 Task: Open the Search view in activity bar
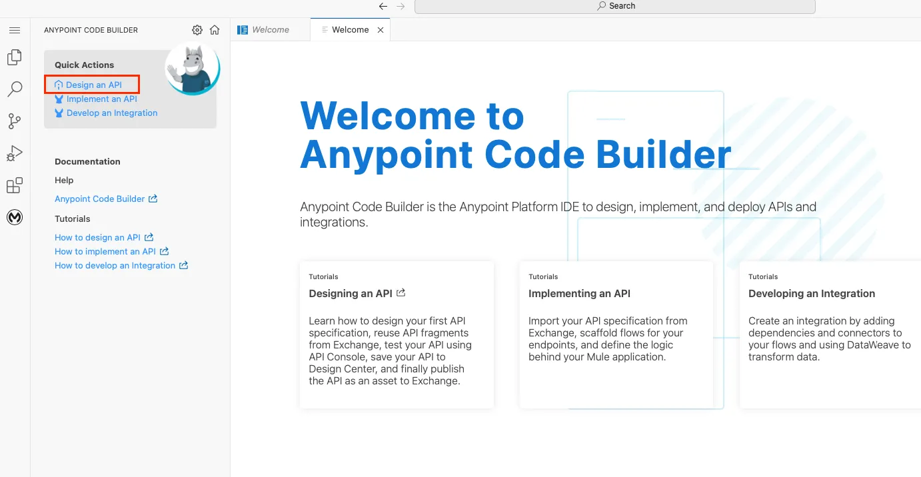point(15,89)
